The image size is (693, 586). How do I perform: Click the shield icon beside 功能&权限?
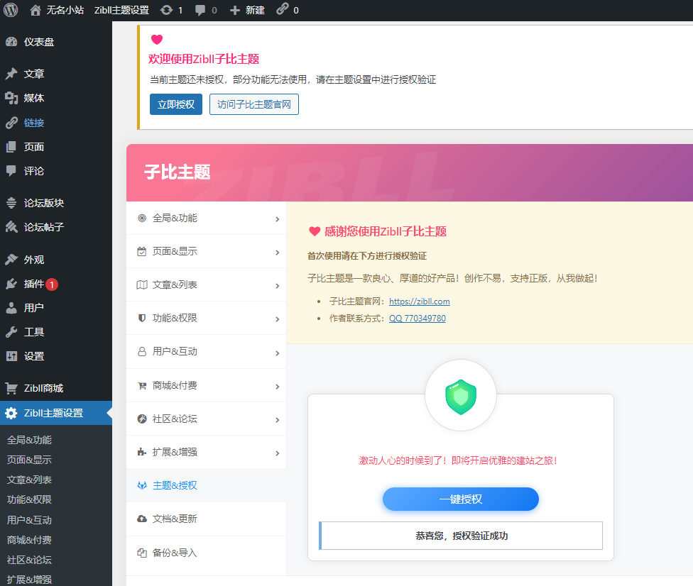pos(142,318)
